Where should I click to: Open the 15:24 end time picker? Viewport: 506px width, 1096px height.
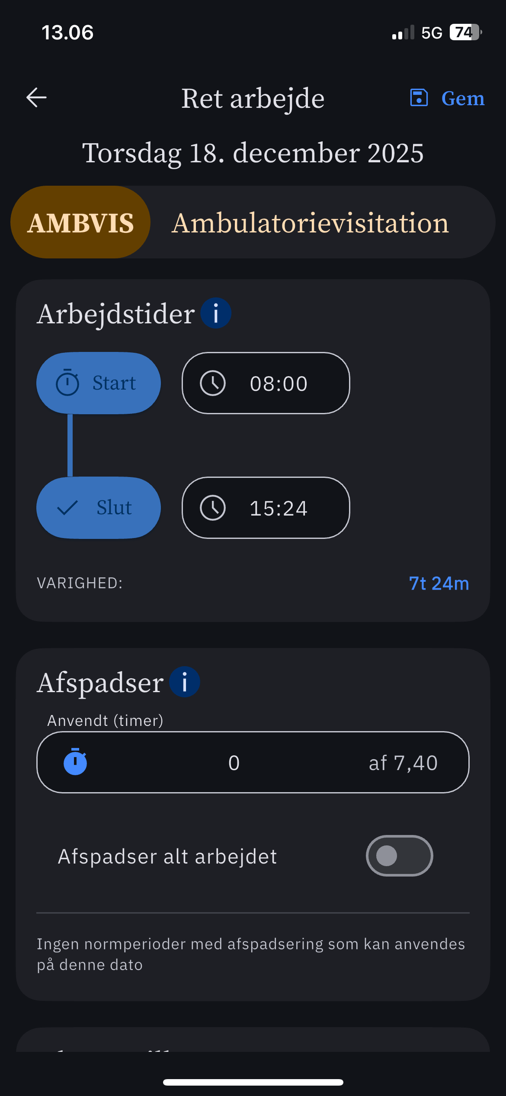[279, 508]
